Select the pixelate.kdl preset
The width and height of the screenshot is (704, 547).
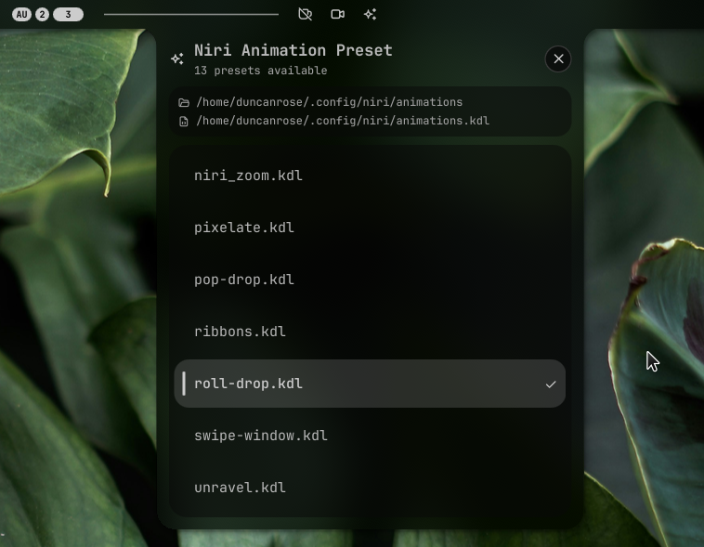(x=370, y=228)
